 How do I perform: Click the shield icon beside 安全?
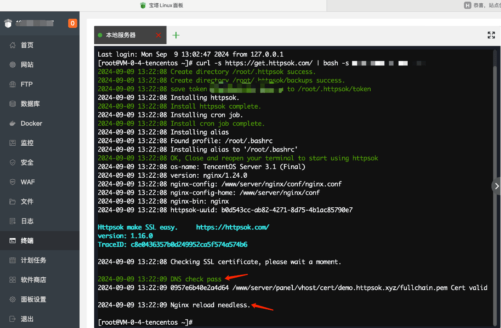(x=12, y=162)
